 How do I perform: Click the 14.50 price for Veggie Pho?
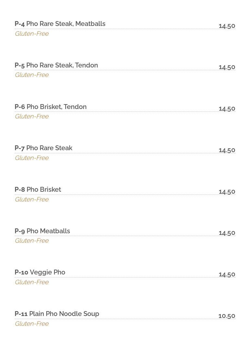tap(227, 274)
